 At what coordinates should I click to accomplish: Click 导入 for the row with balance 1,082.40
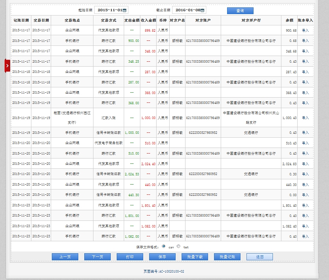coord(305,226)
